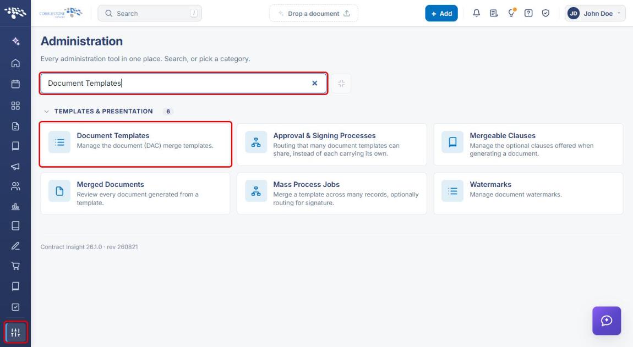633x347 pixels.
Task: Open the Watermarks card title
Action: pyautogui.click(x=490, y=184)
